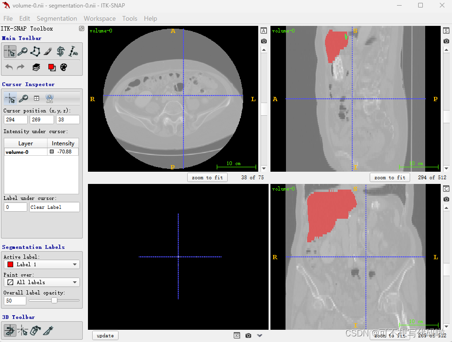Open the File menu
452x342 pixels.
coord(8,18)
